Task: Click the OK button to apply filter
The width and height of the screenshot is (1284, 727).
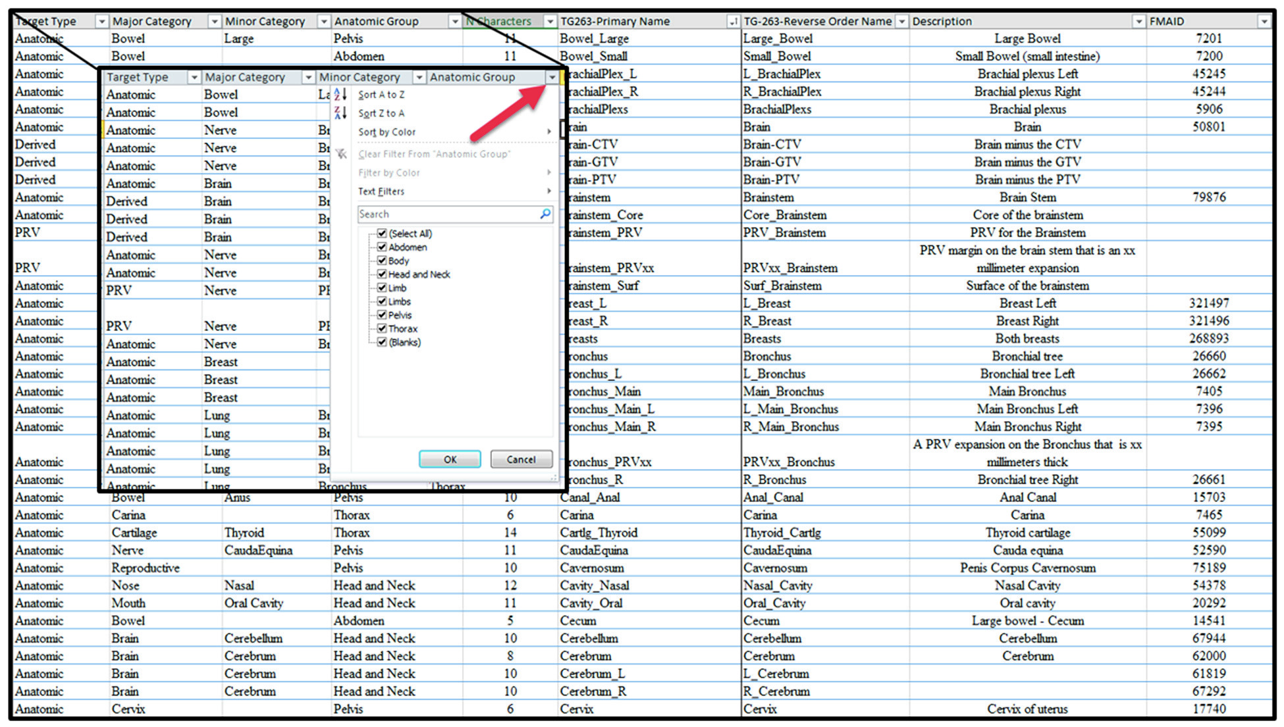Action: [x=449, y=459]
